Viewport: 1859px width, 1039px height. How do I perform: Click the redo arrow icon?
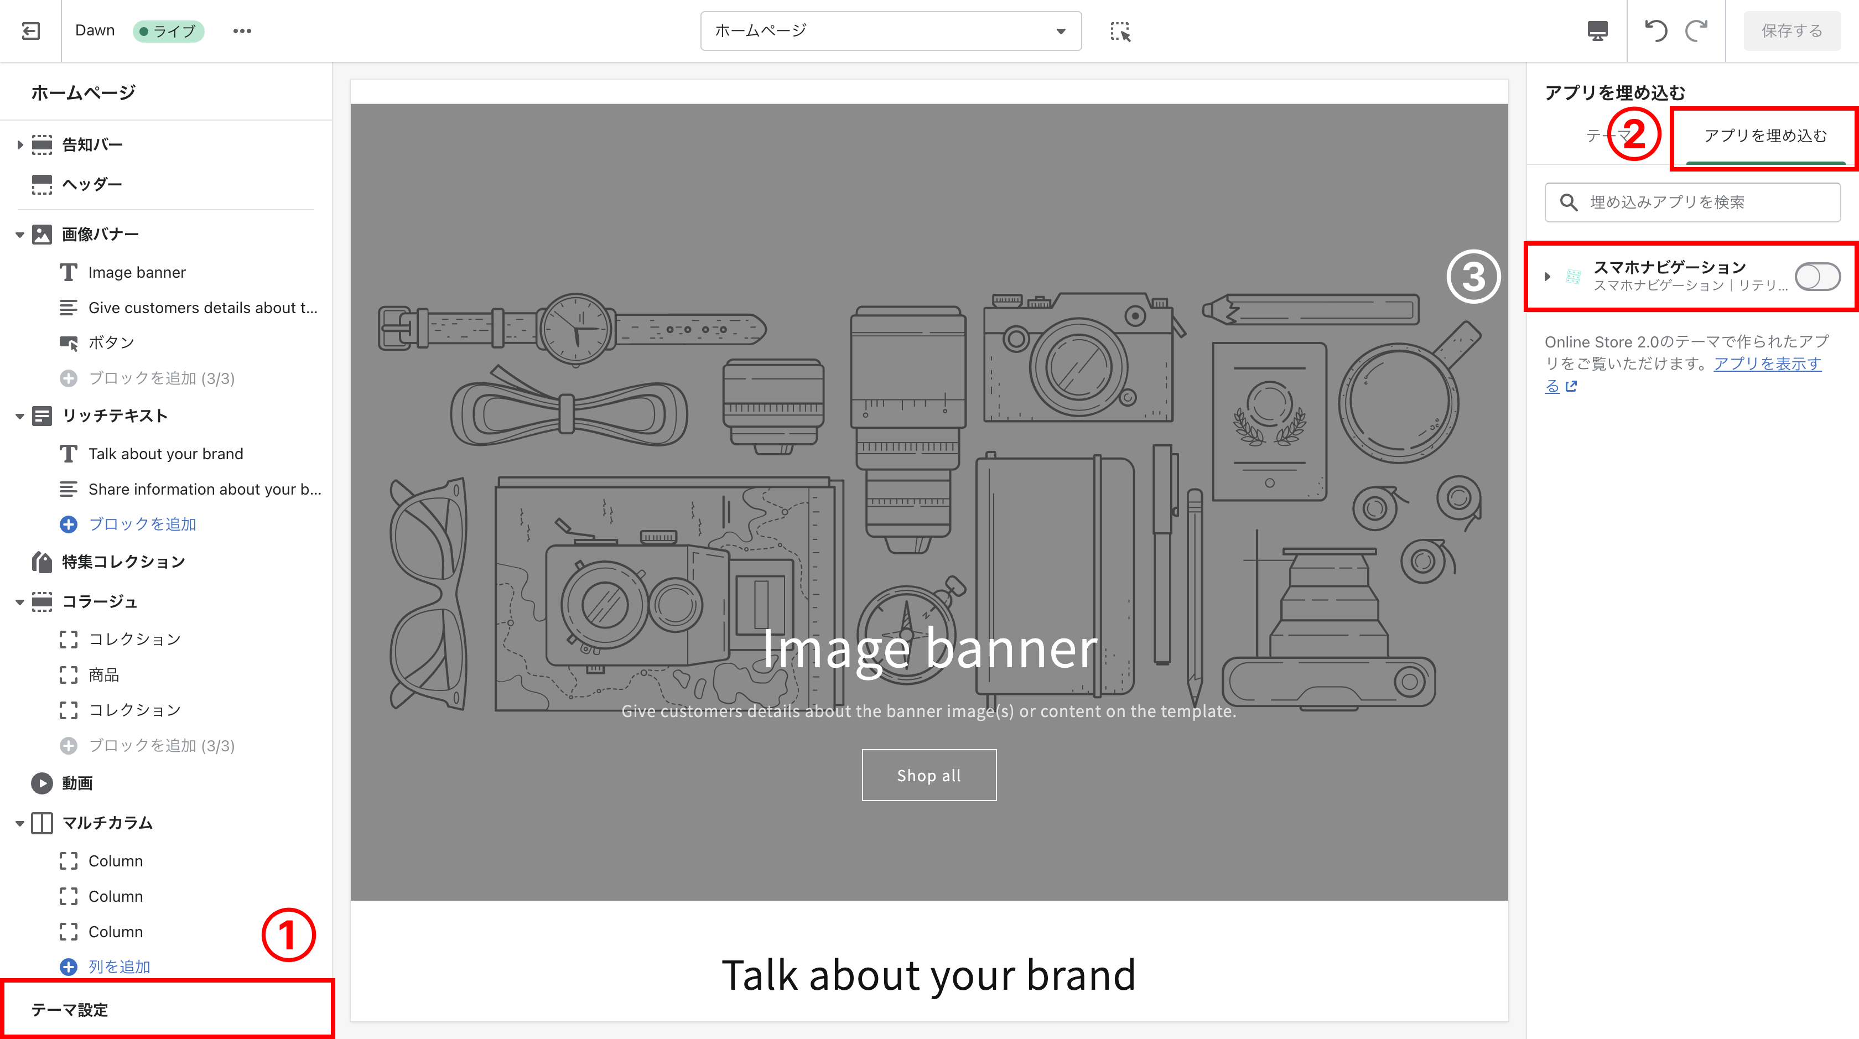point(1696,31)
